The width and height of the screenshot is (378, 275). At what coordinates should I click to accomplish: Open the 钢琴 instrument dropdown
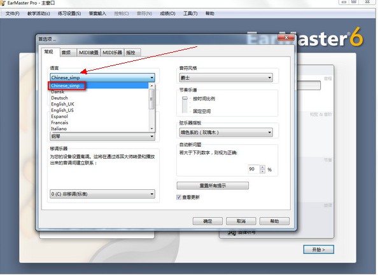click(102, 137)
